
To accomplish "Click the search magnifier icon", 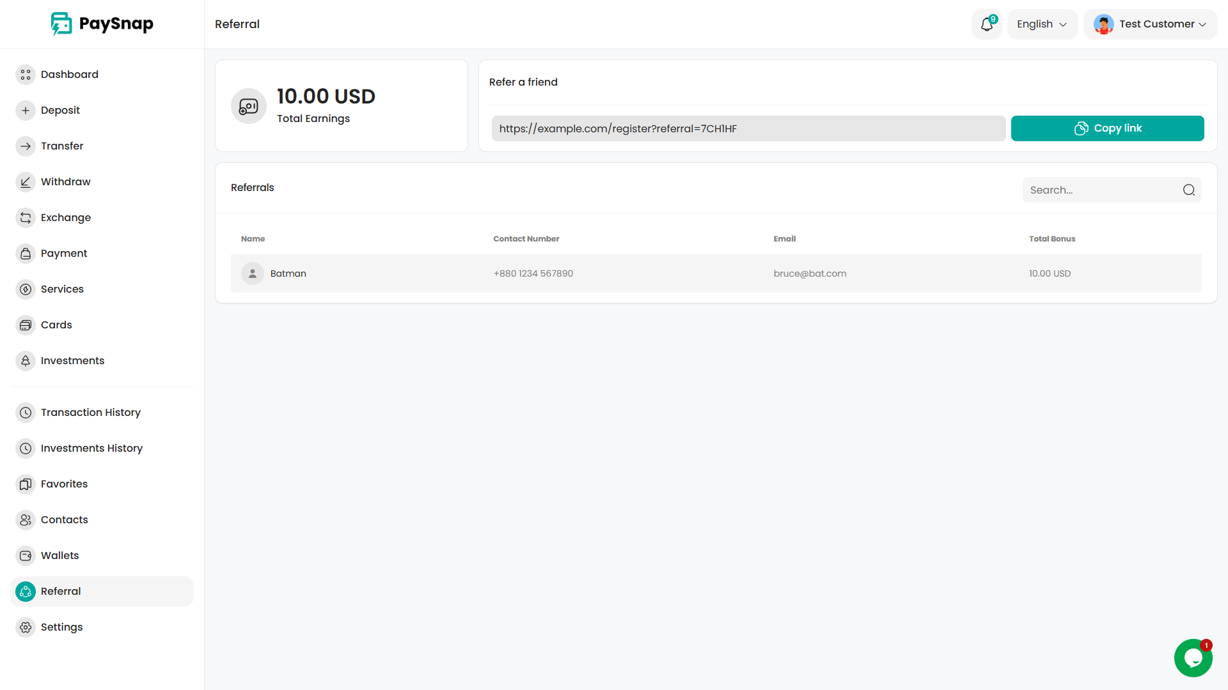I will coord(1188,190).
